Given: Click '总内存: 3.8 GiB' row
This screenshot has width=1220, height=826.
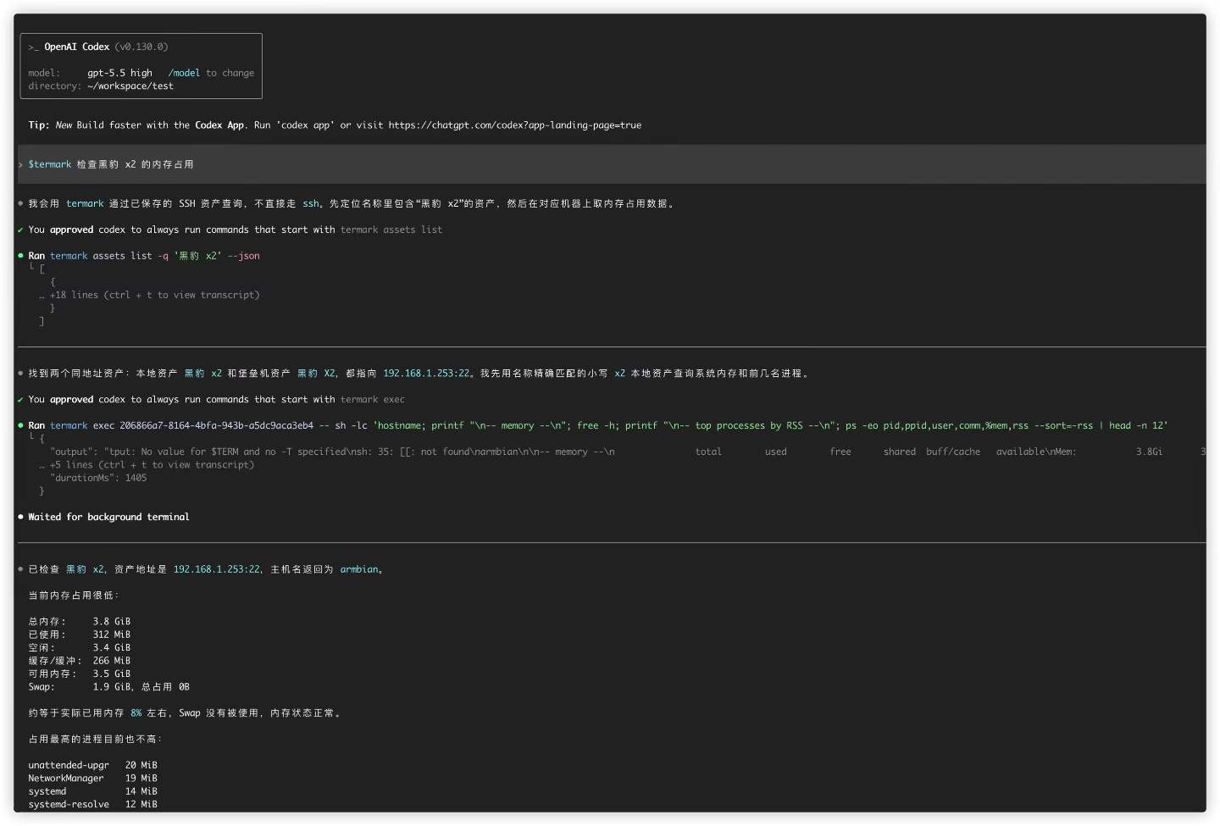Looking at the screenshot, I should pos(80,622).
